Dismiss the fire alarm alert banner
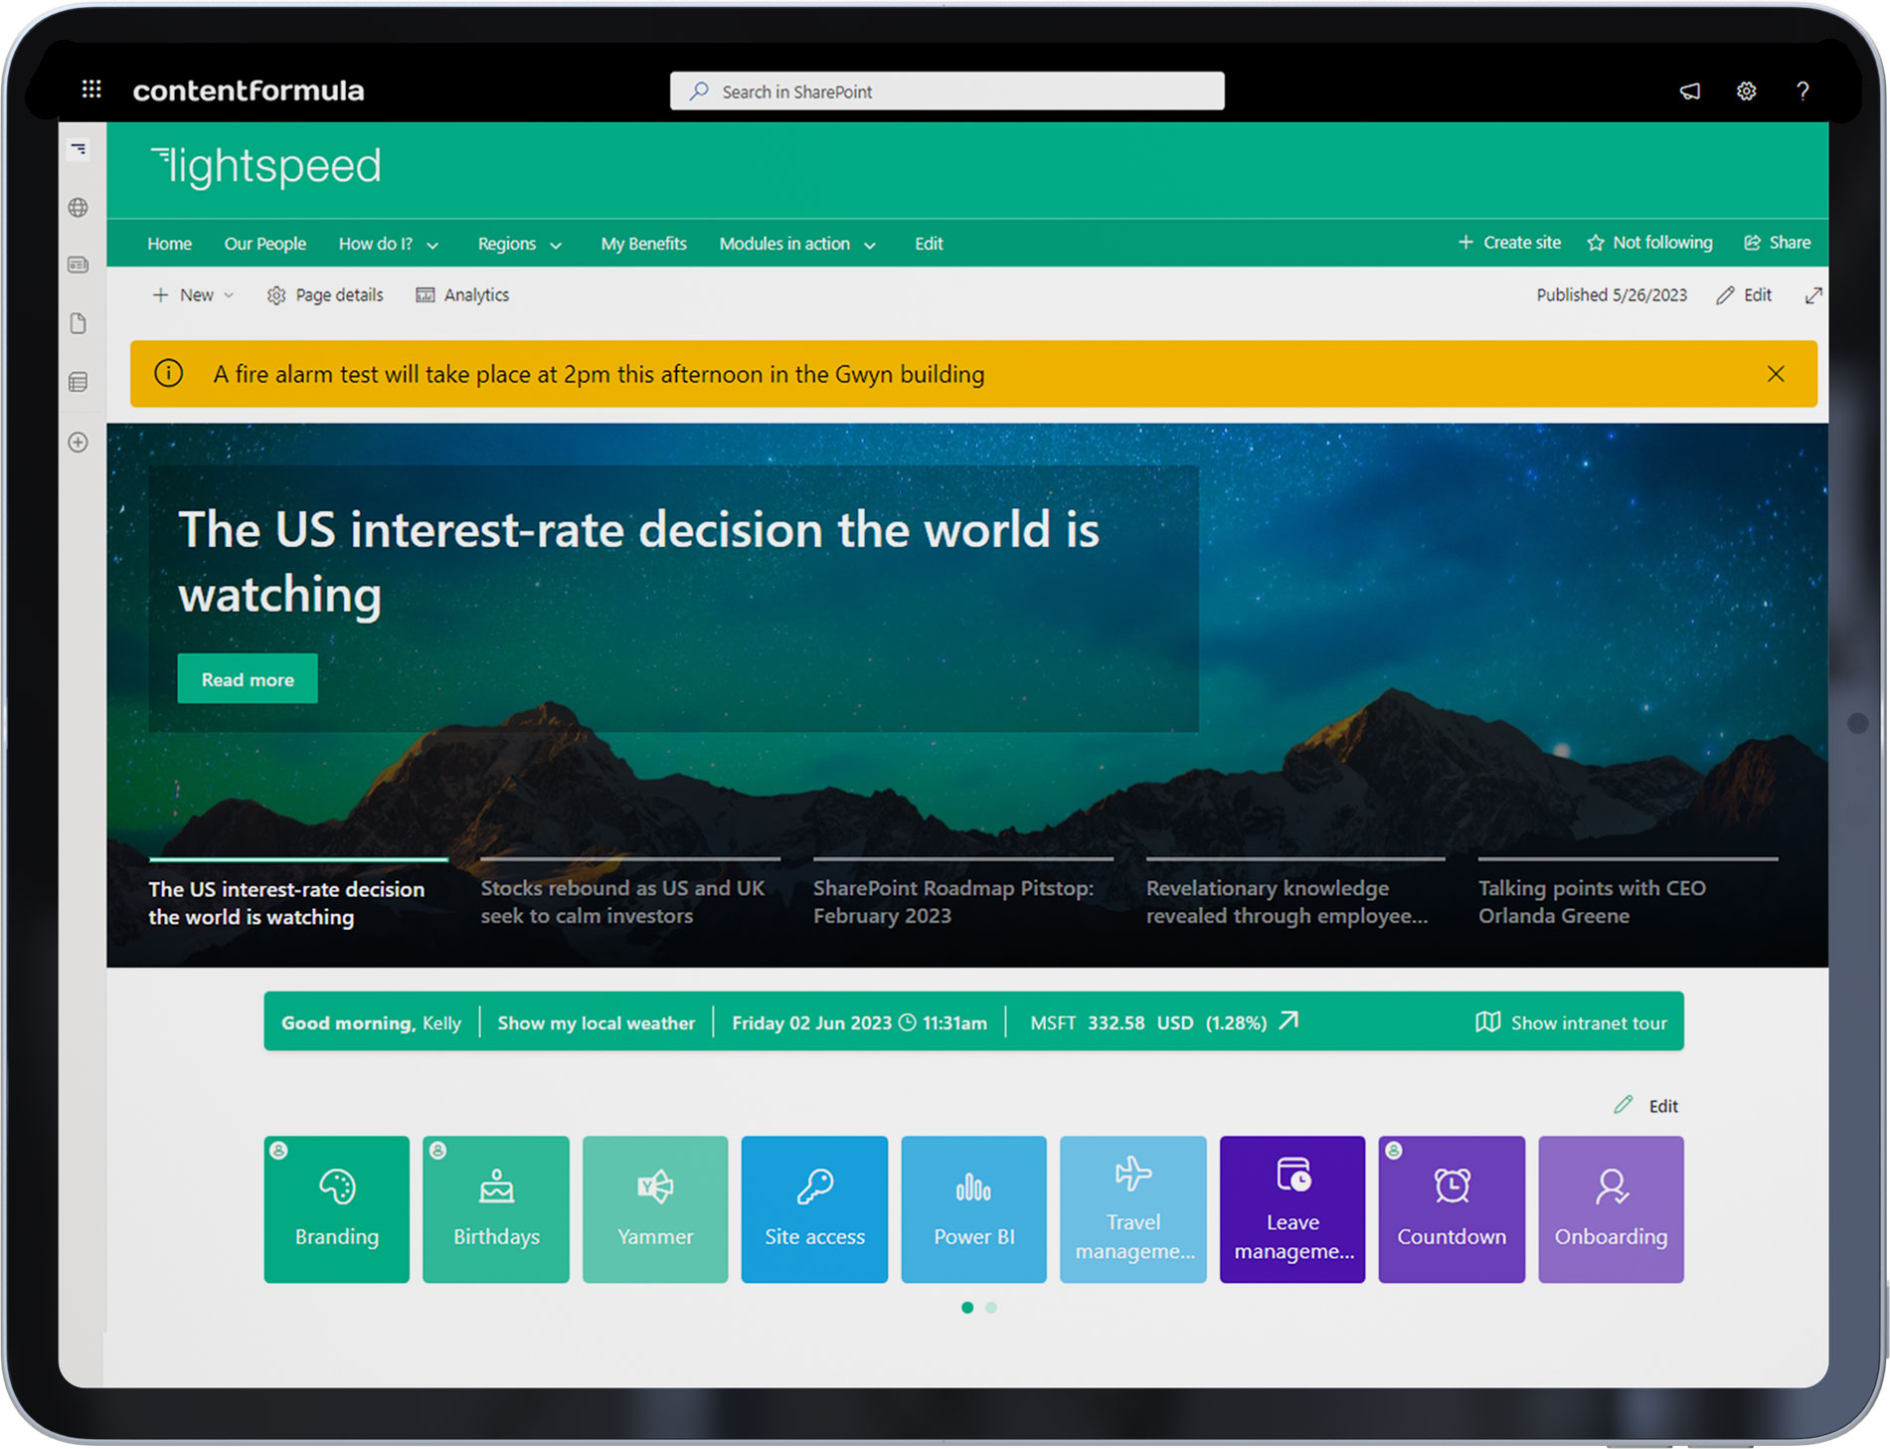 click(x=1776, y=374)
